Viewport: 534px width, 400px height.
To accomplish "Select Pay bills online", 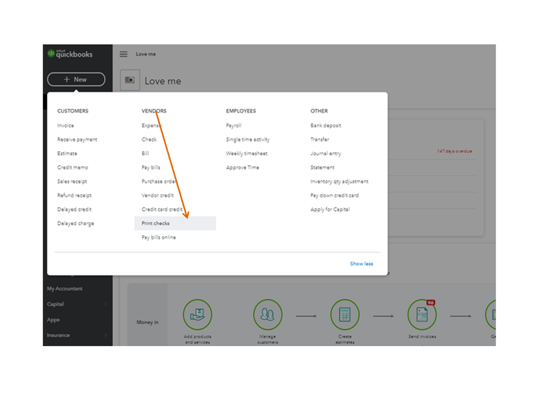I will (x=159, y=237).
